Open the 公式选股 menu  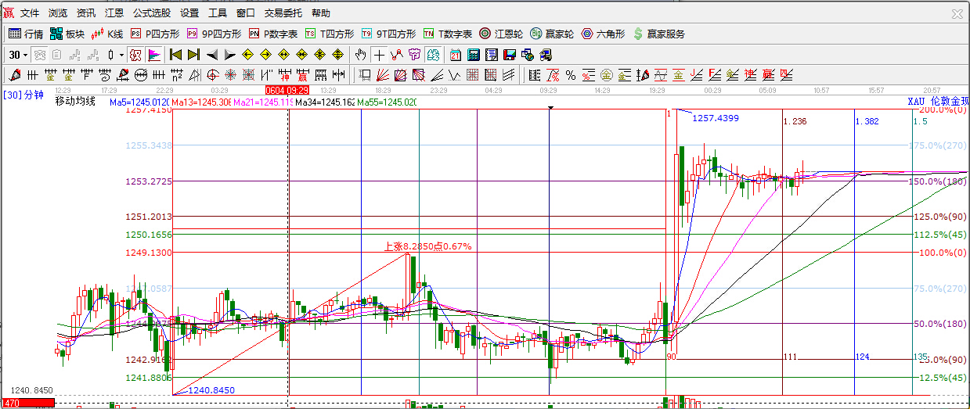tap(152, 13)
